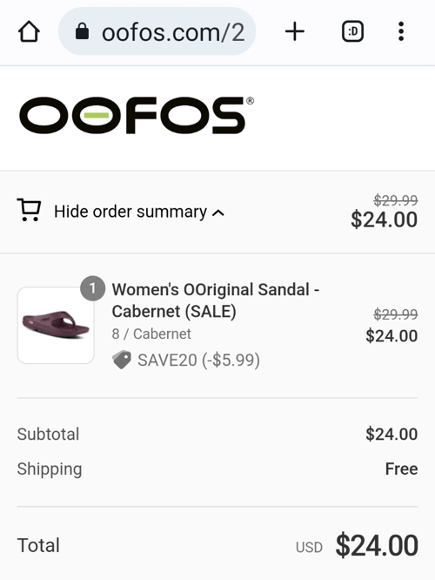Tap the Hide order summary label

tap(130, 212)
